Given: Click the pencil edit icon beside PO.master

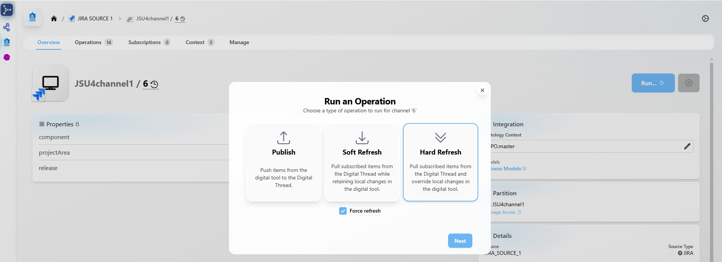Looking at the screenshot, I should [687, 146].
